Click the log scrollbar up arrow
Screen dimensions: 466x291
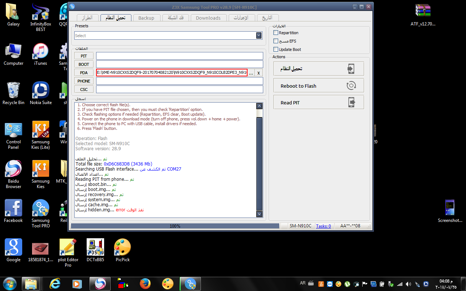tap(259, 106)
